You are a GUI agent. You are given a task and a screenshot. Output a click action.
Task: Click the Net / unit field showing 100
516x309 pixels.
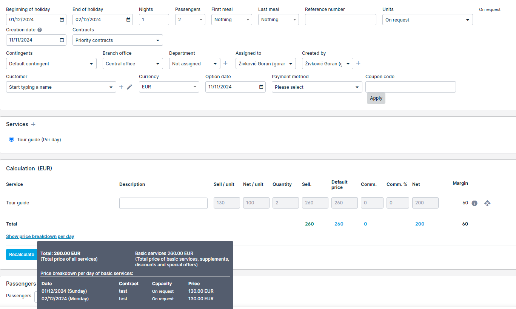(x=256, y=203)
